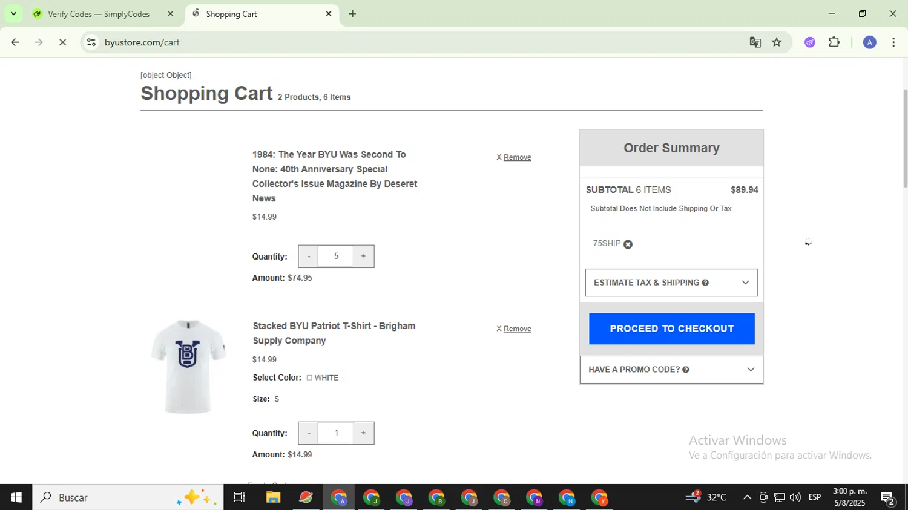The image size is (908, 510).
Task: Open Task View on the taskbar
Action: pyautogui.click(x=240, y=497)
